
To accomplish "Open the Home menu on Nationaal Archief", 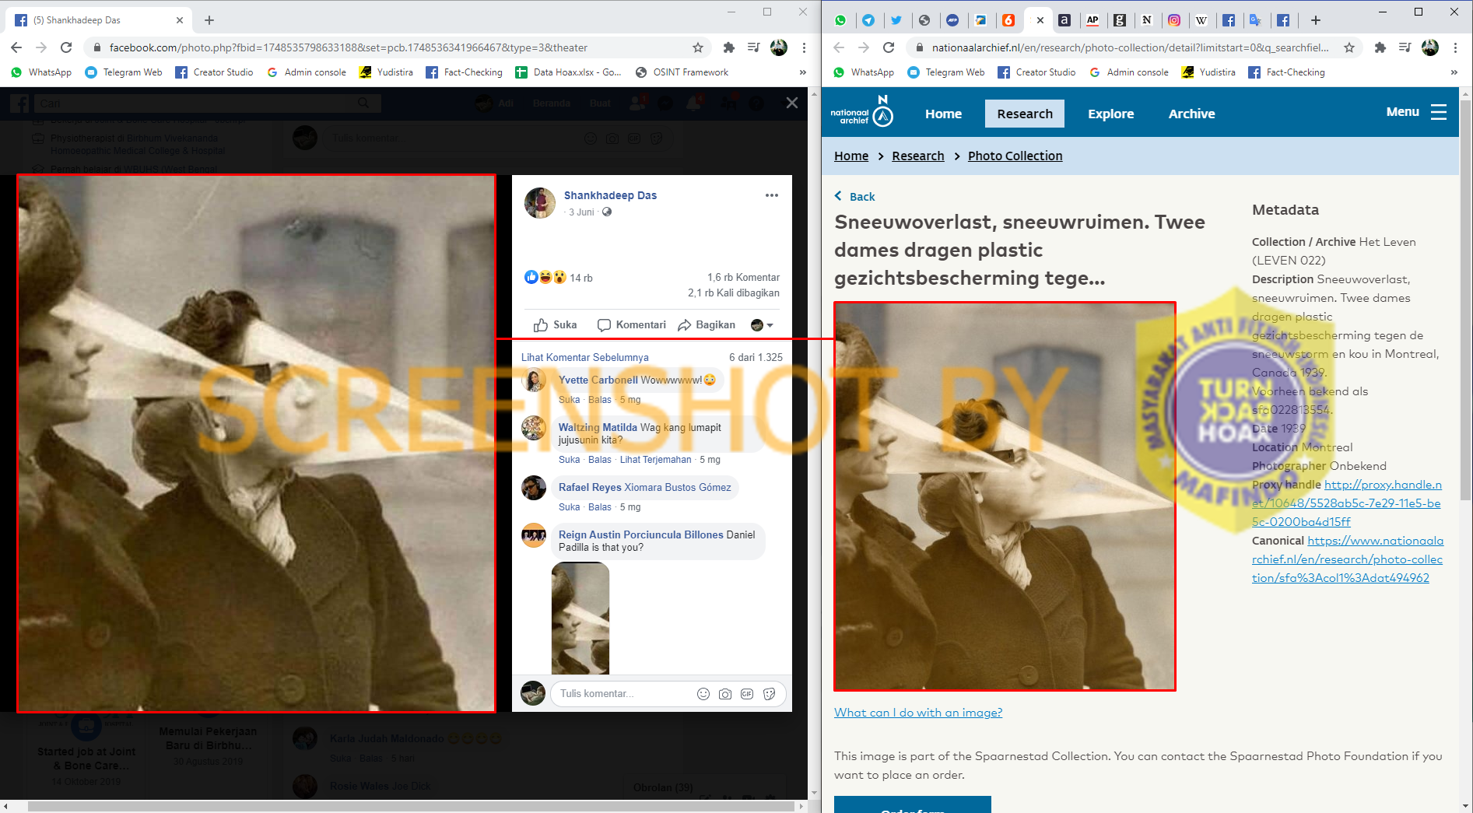I will click(943, 114).
